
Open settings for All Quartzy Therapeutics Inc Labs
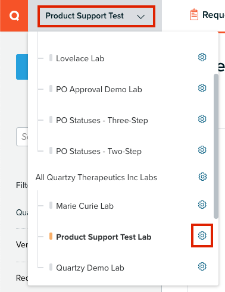coord(202,177)
